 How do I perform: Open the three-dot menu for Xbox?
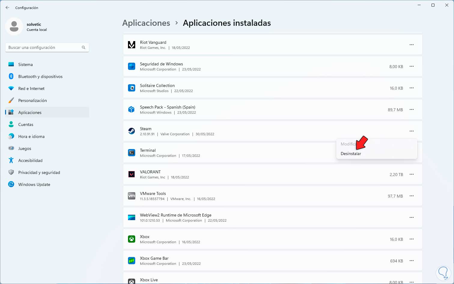[412, 239]
